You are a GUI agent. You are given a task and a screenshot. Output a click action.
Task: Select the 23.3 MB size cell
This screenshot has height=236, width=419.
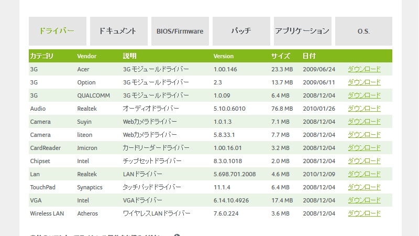[x=282, y=69]
